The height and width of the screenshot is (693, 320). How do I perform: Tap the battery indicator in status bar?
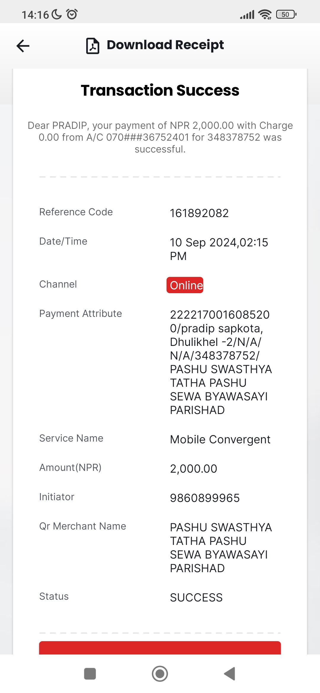pos(286,14)
